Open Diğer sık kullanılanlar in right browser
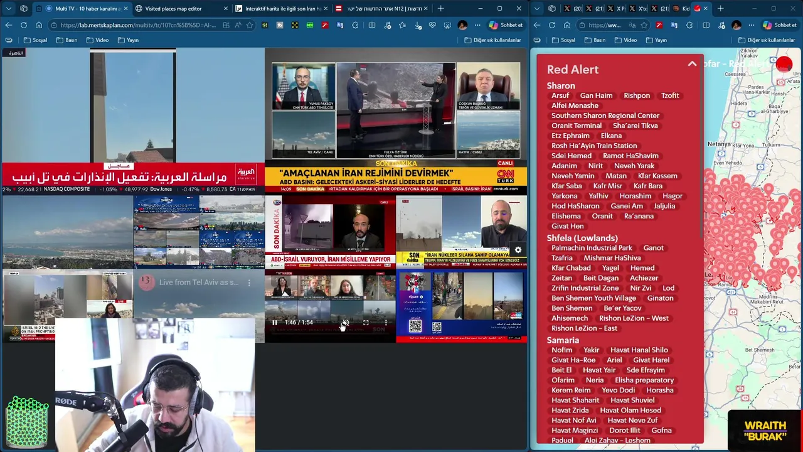 [766, 40]
